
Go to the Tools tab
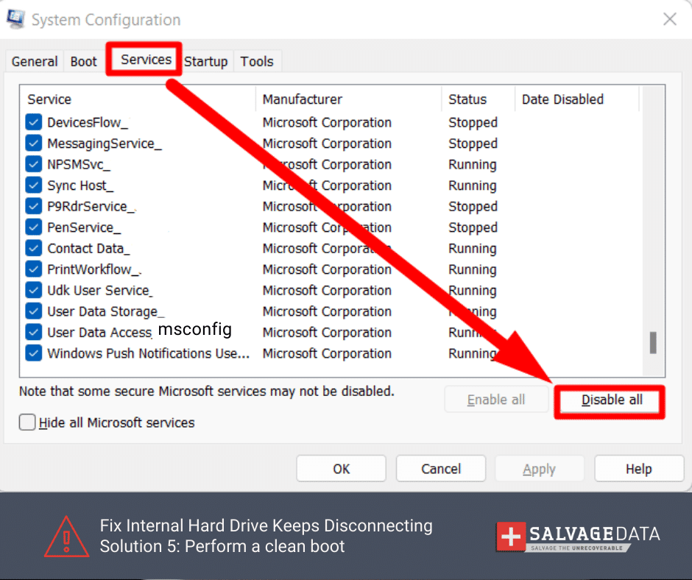[256, 62]
